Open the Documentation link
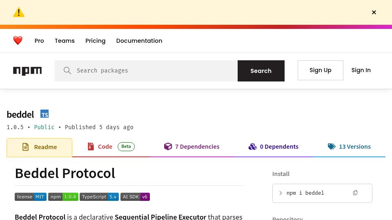 tap(139, 41)
